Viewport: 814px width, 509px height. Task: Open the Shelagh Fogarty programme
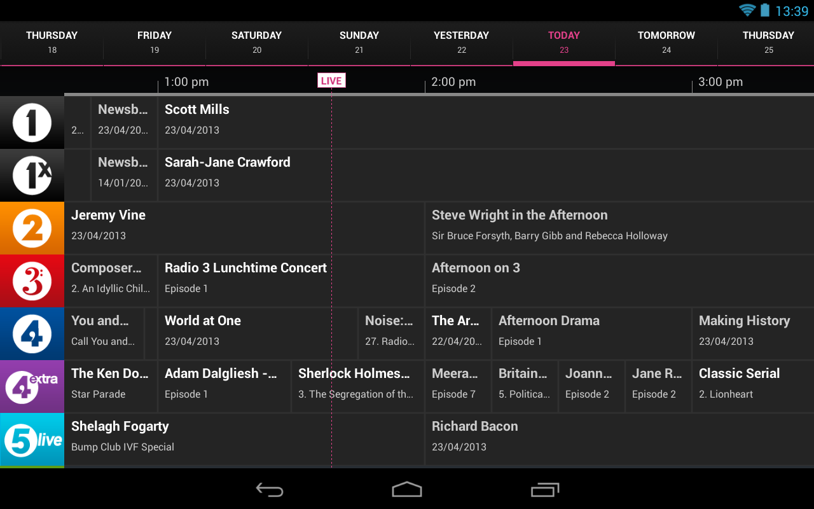tap(244, 439)
